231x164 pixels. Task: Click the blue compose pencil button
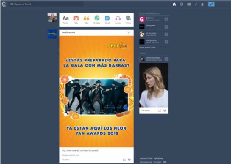211,4
